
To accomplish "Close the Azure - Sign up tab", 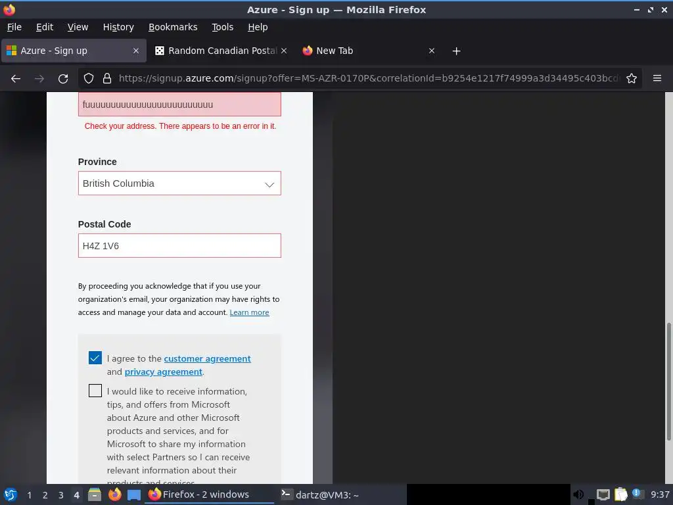I will [x=135, y=51].
